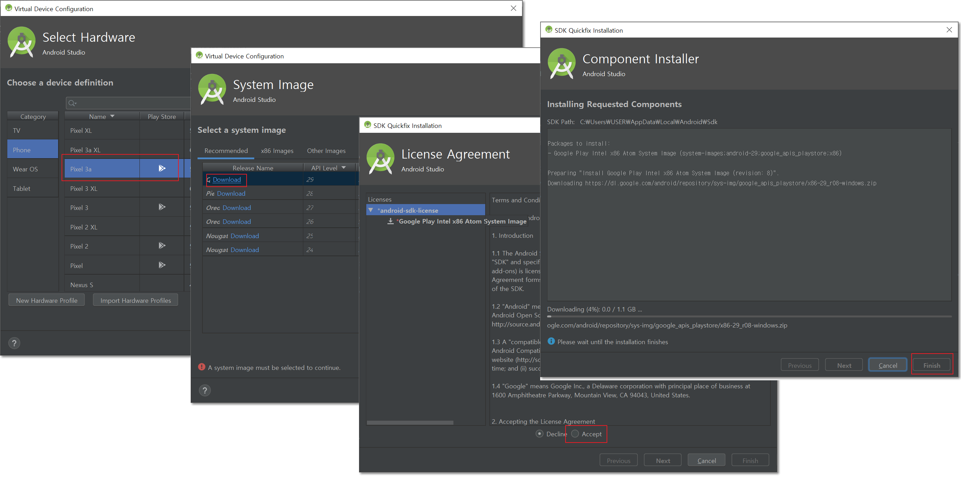The width and height of the screenshot is (961, 478).
Task: Click the Play Store icon in Pixel 2 row
Action: tap(162, 246)
